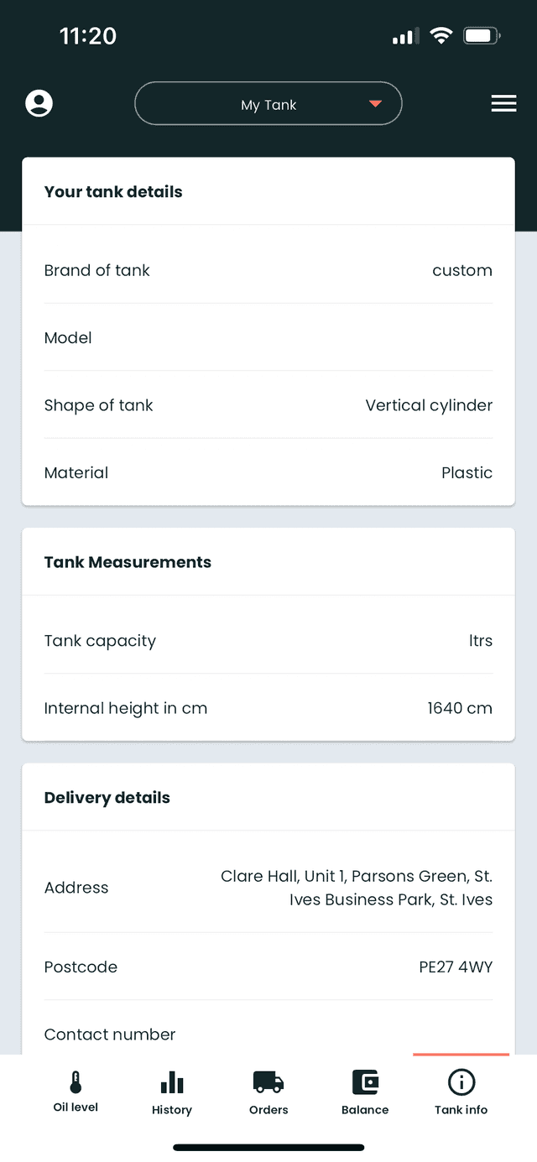Screen dimensions: 537x1162
Task: Open the History bar chart icon
Action: tap(171, 1082)
